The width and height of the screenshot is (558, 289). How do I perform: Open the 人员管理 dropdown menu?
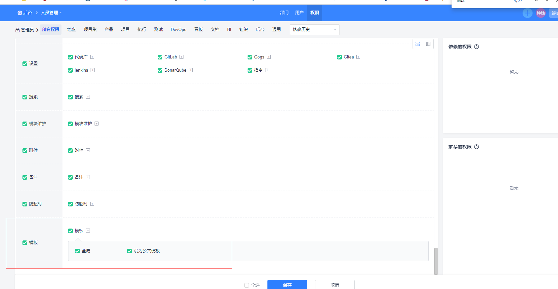pyautogui.click(x=51, y=13)
